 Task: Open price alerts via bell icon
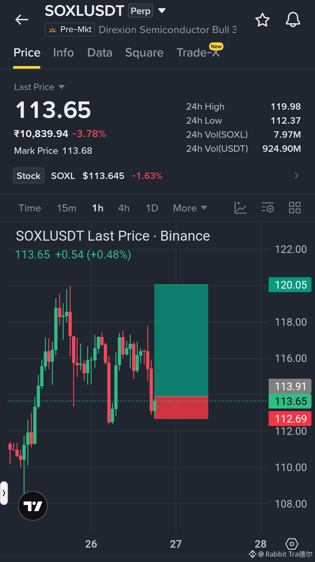point(293,20)
